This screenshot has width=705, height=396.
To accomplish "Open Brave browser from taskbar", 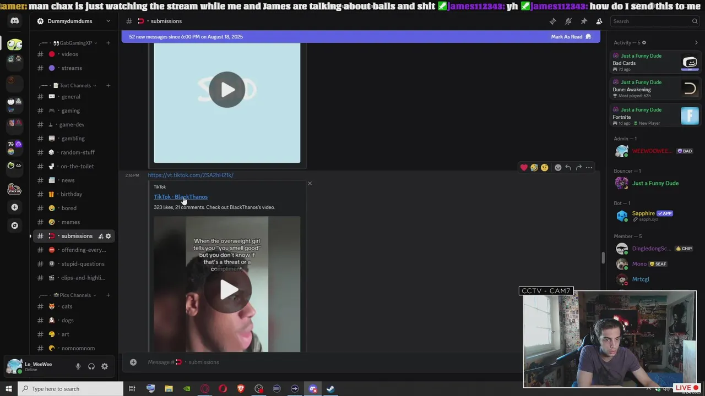I will coord(241,389).
